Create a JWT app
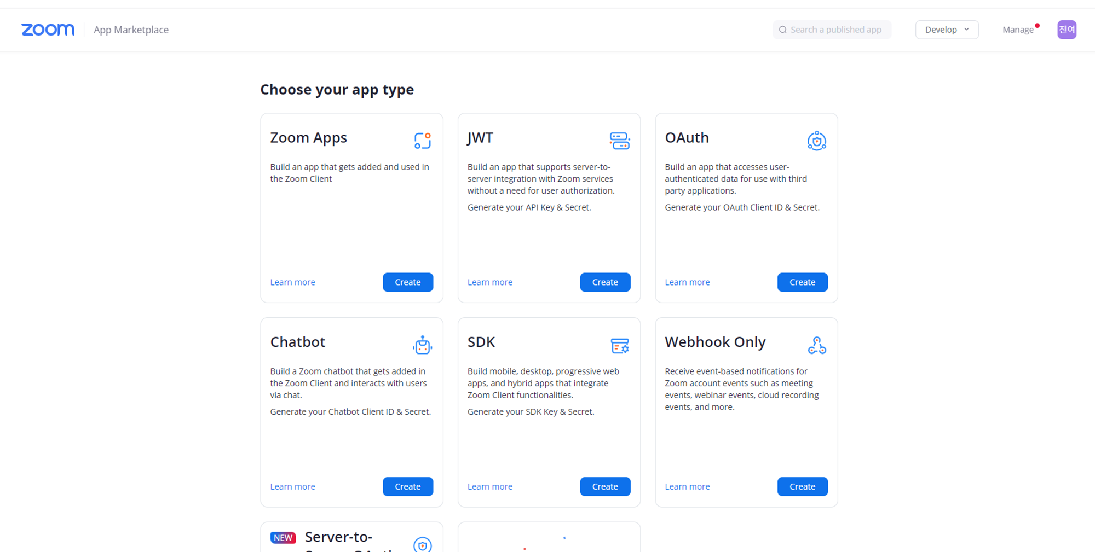1095x552 pixels. (605, 282)
